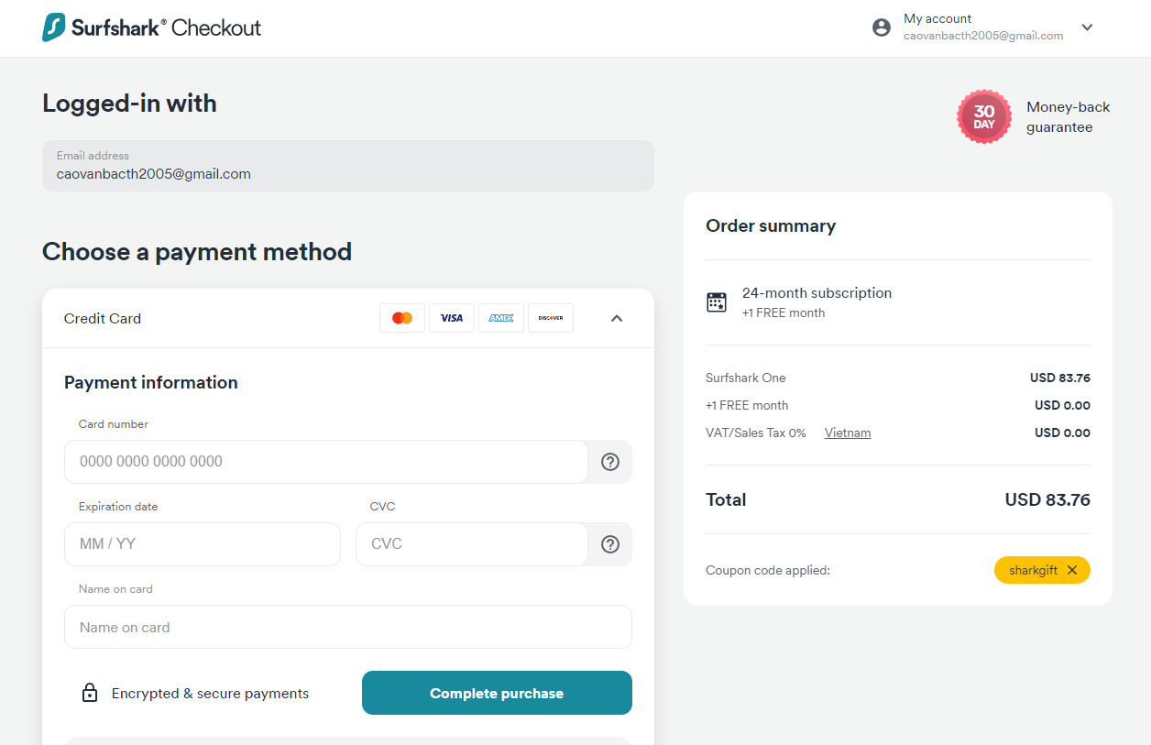Click the Credit Card label
Screen dimensions: 1151x745
[103, 319]
